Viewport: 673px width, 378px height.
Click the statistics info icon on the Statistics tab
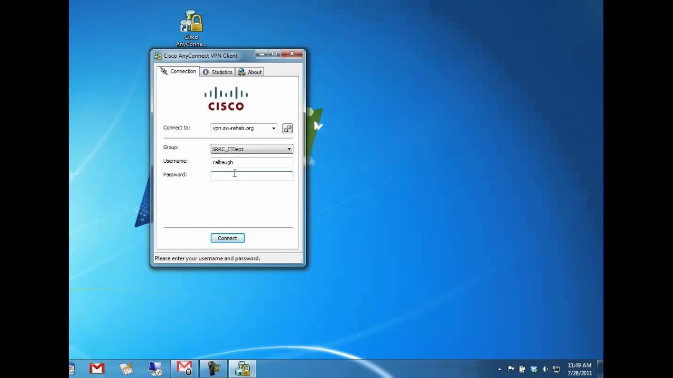206,72
